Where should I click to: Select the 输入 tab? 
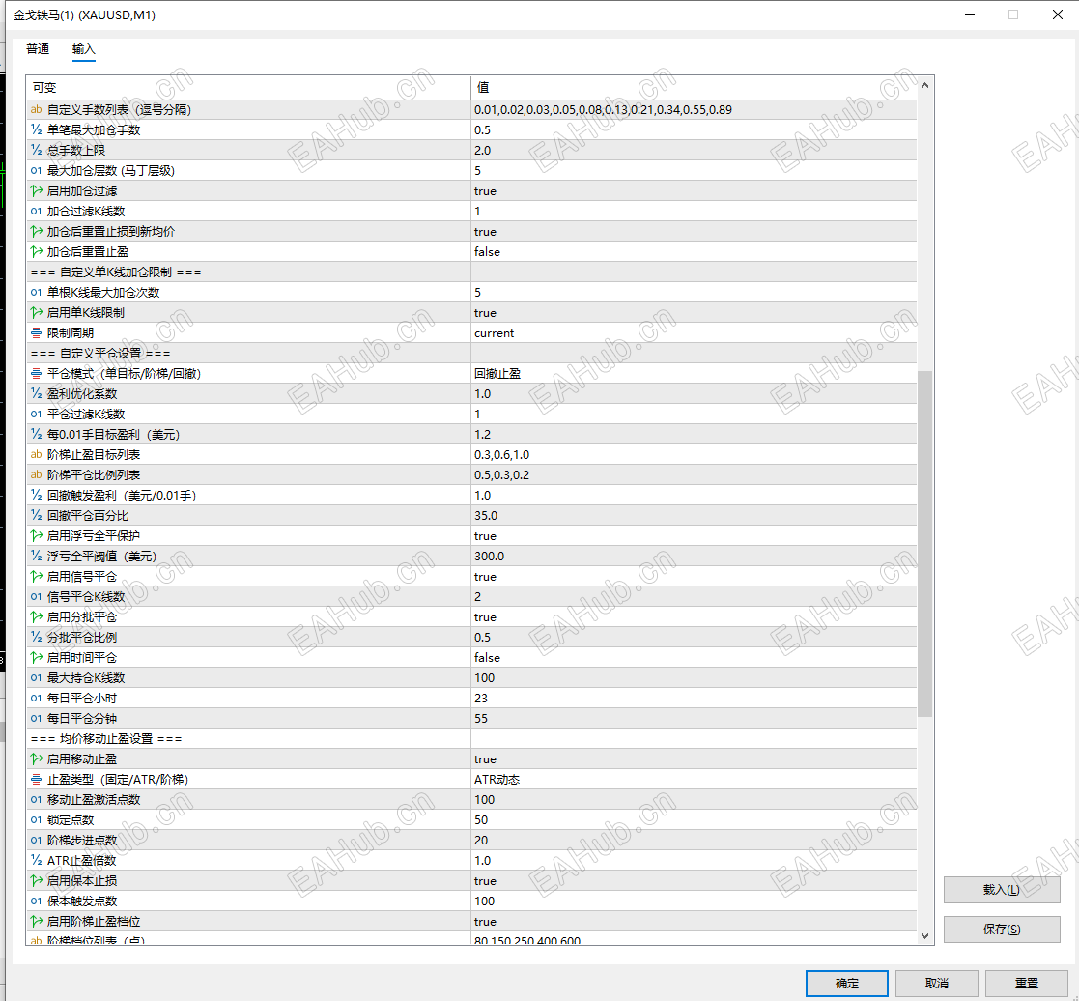pyautogui.click(x=83, y=49)
